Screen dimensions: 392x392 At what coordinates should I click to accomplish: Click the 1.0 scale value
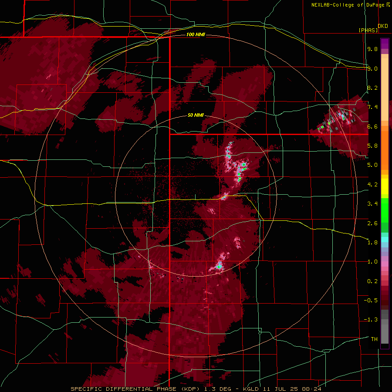click(x=372, y=262)
